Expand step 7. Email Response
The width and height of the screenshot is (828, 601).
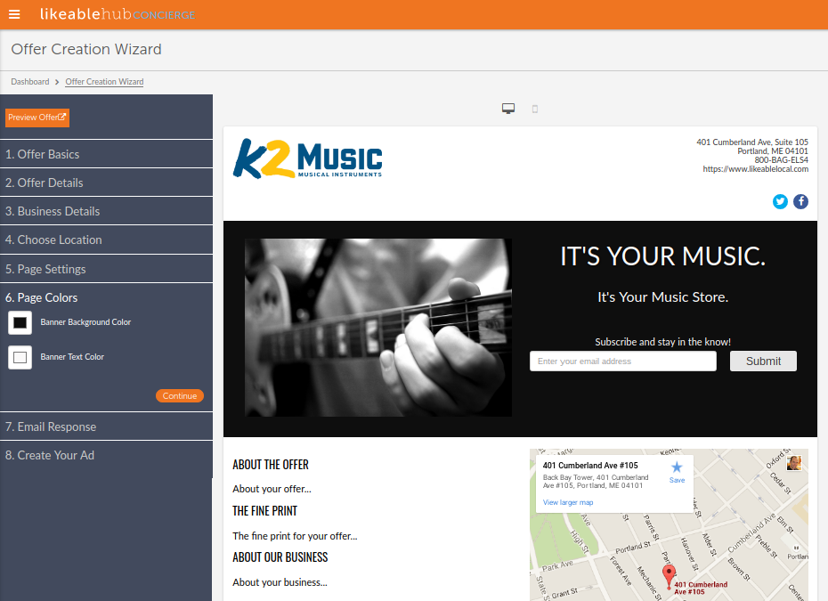click(x=106, y=426)
